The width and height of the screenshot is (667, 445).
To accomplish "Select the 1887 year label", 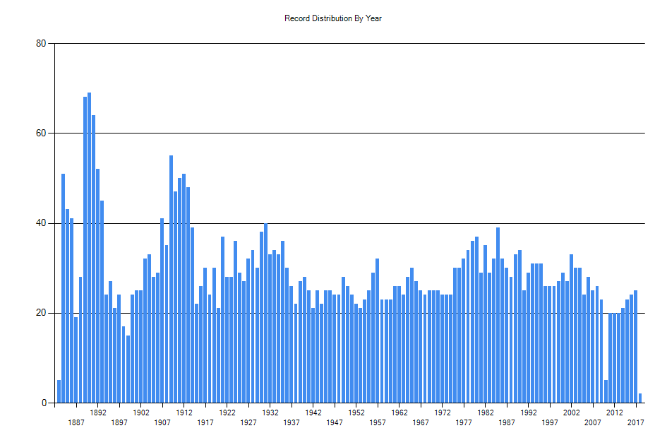I will [x=76, y=422].
